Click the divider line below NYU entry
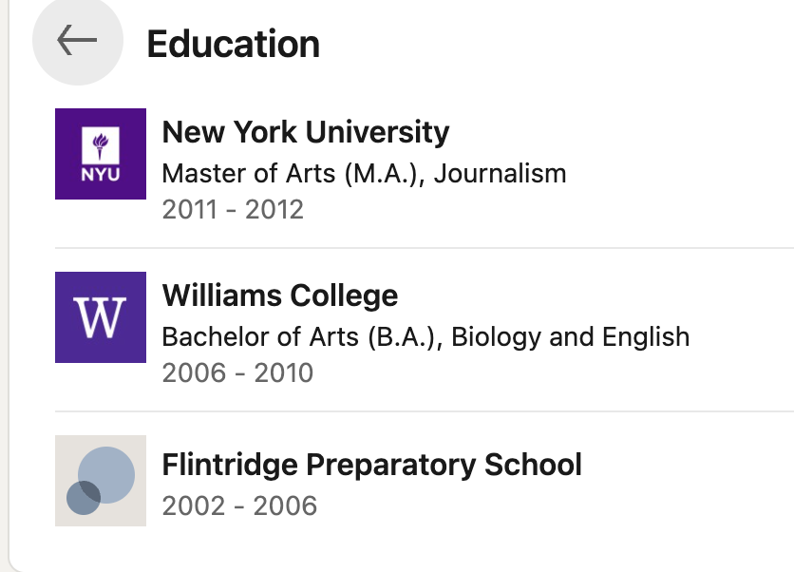Image resolution: width=794 pixels, height=572 pixels. click(x=424, y=248)
